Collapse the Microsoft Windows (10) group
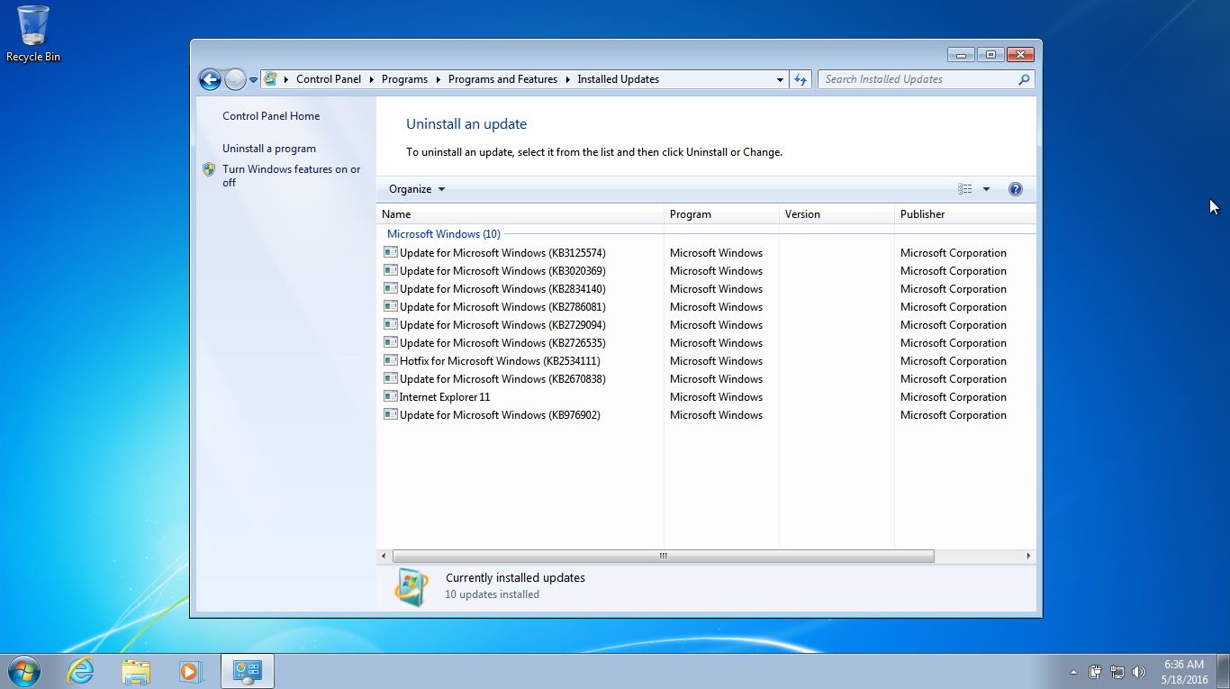Screen dimensions: 1230x689 click(443, 234)
